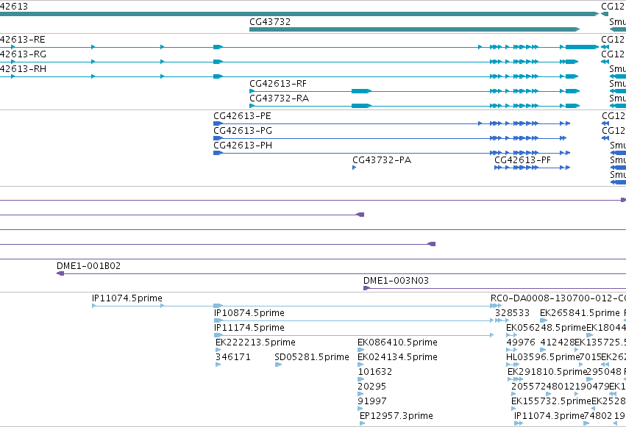Select the 91997 EST label
The height and width of the screenshot is (427, 626).
point(372,401)
